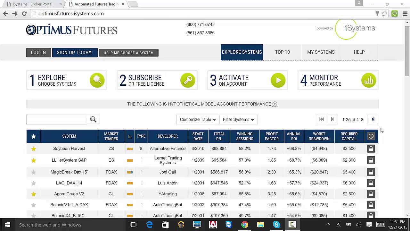This screenshot has width=410, height=231.
Task: Click the key icon in the Subscribe step
Action: click(x=188, y=80)
